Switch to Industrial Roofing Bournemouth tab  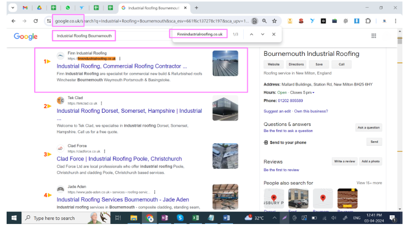pos(154,8)
